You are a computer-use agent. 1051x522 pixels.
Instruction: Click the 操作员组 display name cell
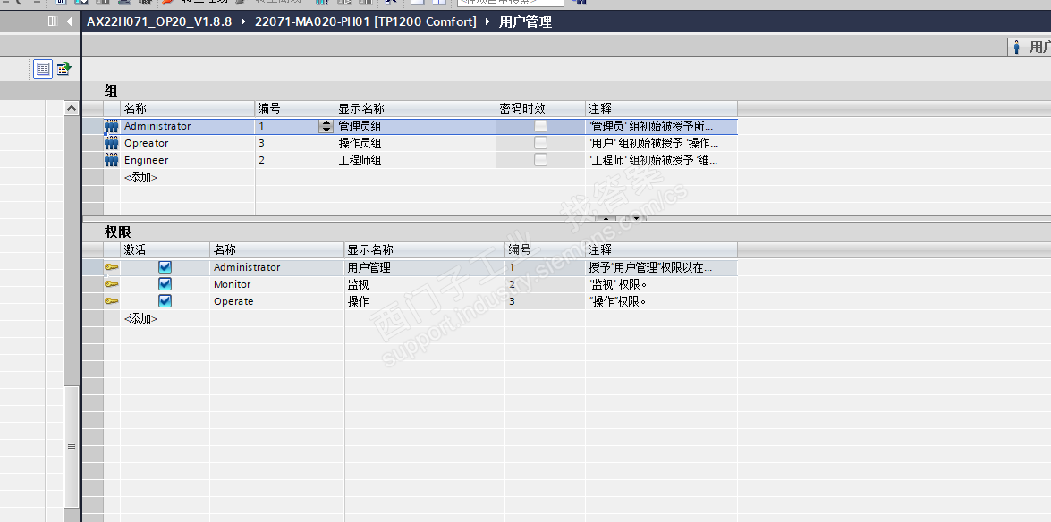coord(416,143)
